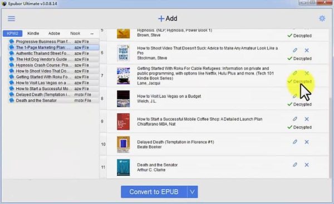Click Mobile Coffee Shop cover thumbnail

tap(124, 122)
